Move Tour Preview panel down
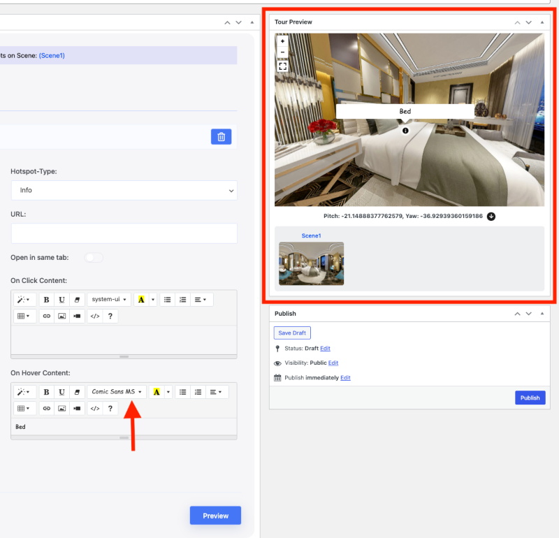The width and height of the screenshot is (559, 538). pos(529,22)
